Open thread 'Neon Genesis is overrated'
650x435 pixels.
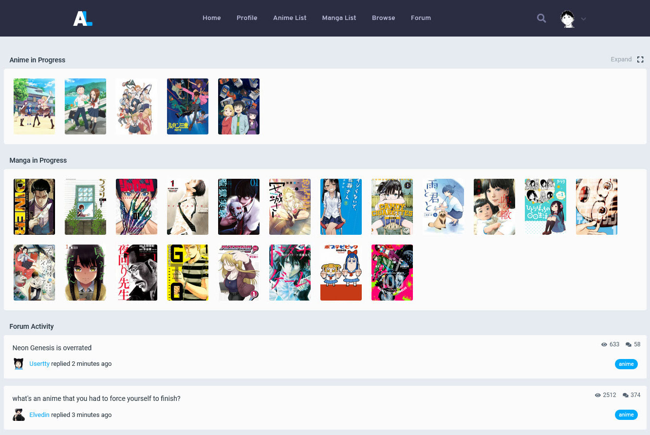click(52, 348)
